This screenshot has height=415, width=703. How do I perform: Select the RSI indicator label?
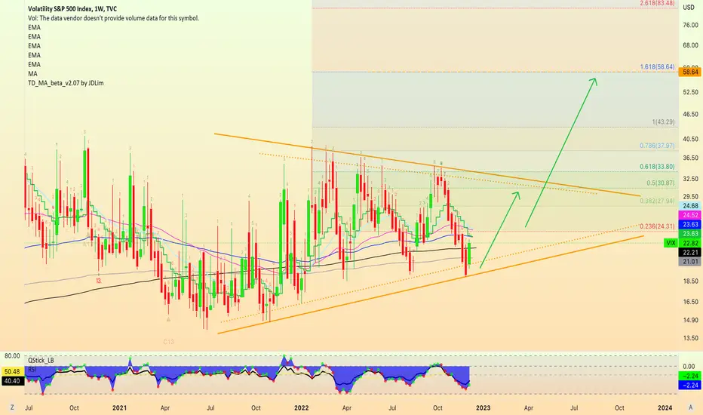[32, 369]
